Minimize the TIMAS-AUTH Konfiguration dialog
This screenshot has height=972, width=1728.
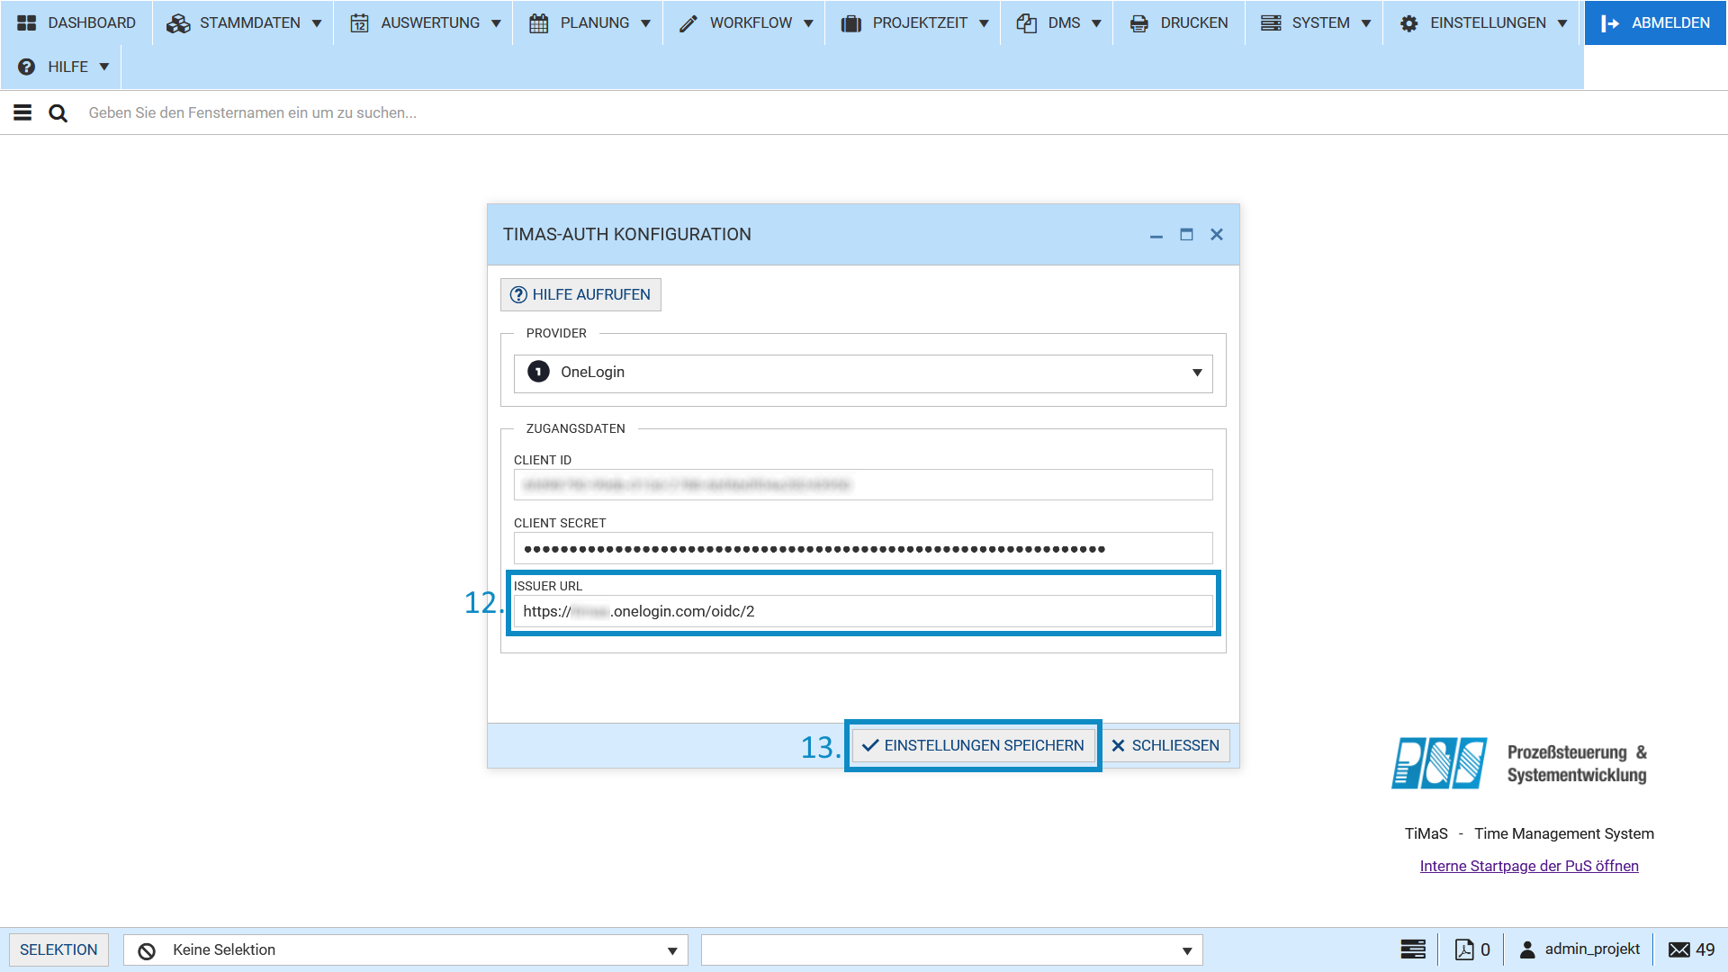(1156, 235)
